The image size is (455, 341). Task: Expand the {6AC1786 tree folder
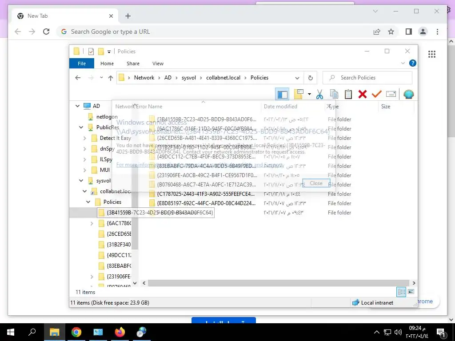pyautogui.click(x=92, y=223)
